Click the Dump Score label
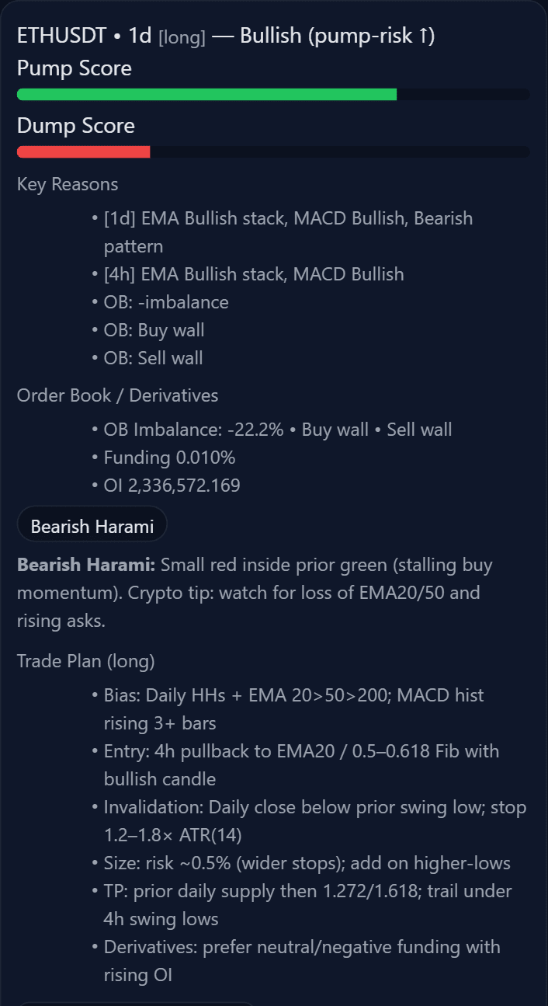Screen dimensions: 548x1006 click(x=76, y=126)
